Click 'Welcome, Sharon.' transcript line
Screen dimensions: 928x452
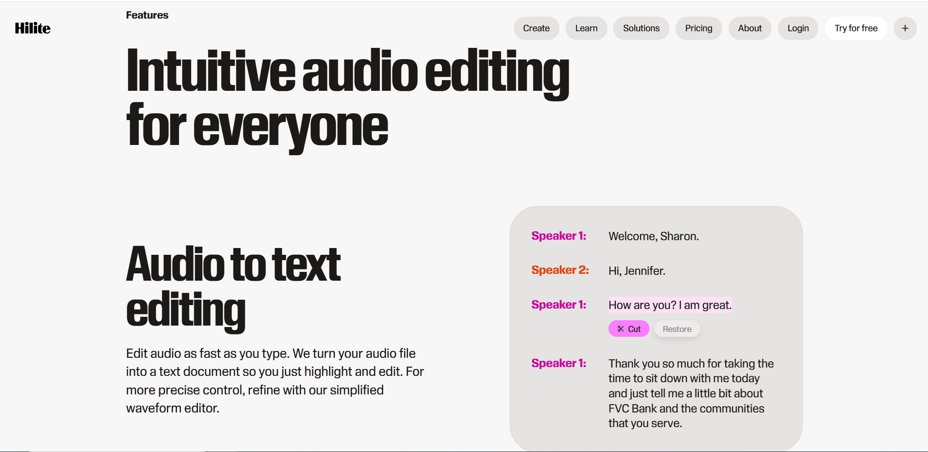pyautogui.click(x=653, y=236)
